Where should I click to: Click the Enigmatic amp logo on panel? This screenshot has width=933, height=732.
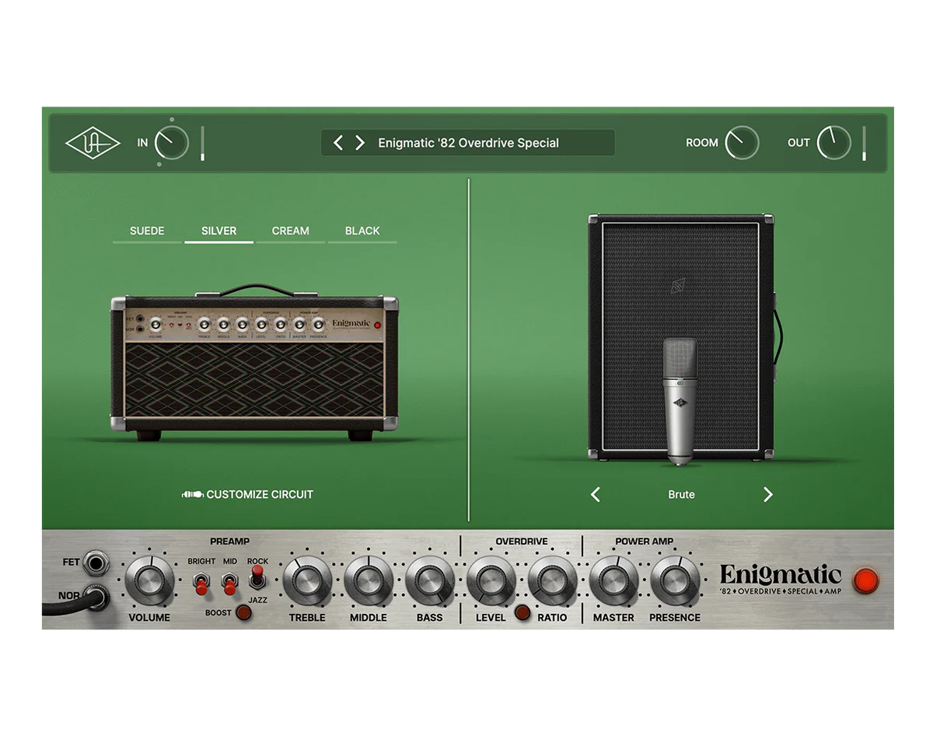(781, 580)
